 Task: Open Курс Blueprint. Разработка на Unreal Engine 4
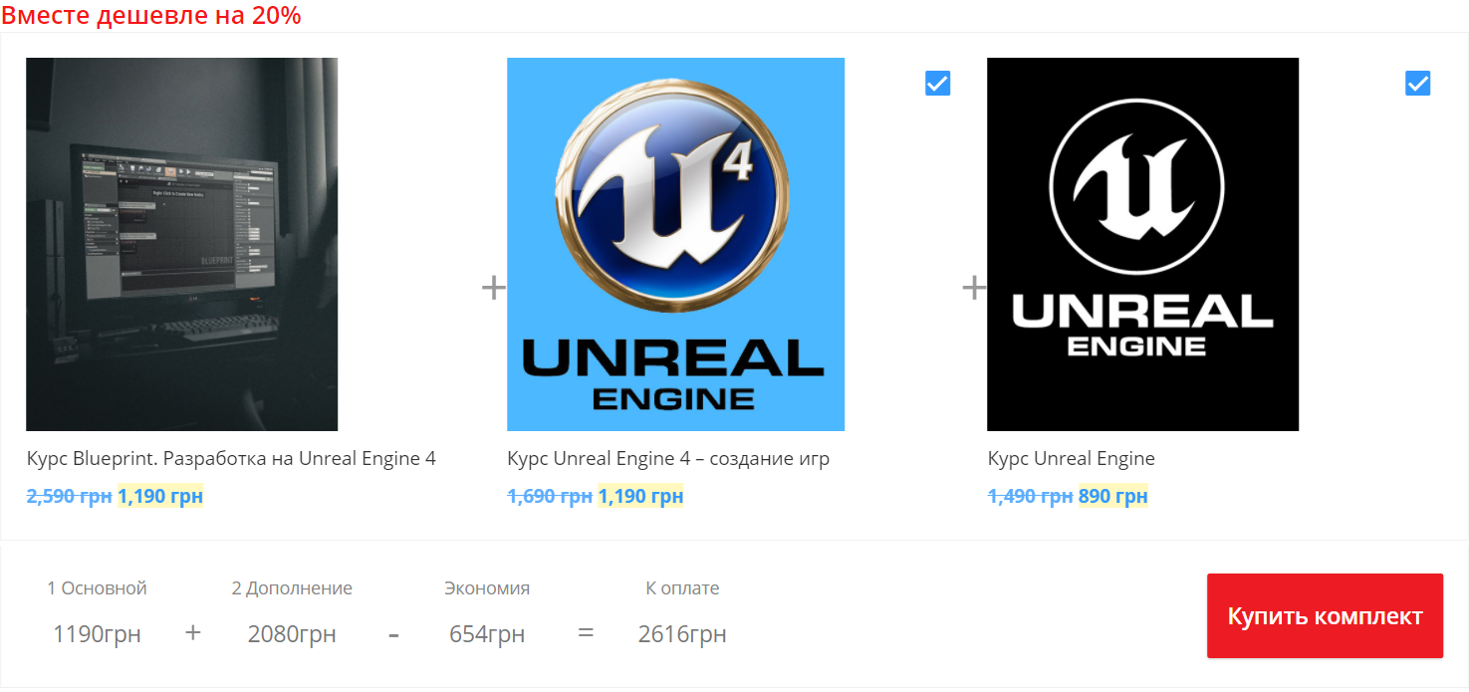click(x=231, y=459)
